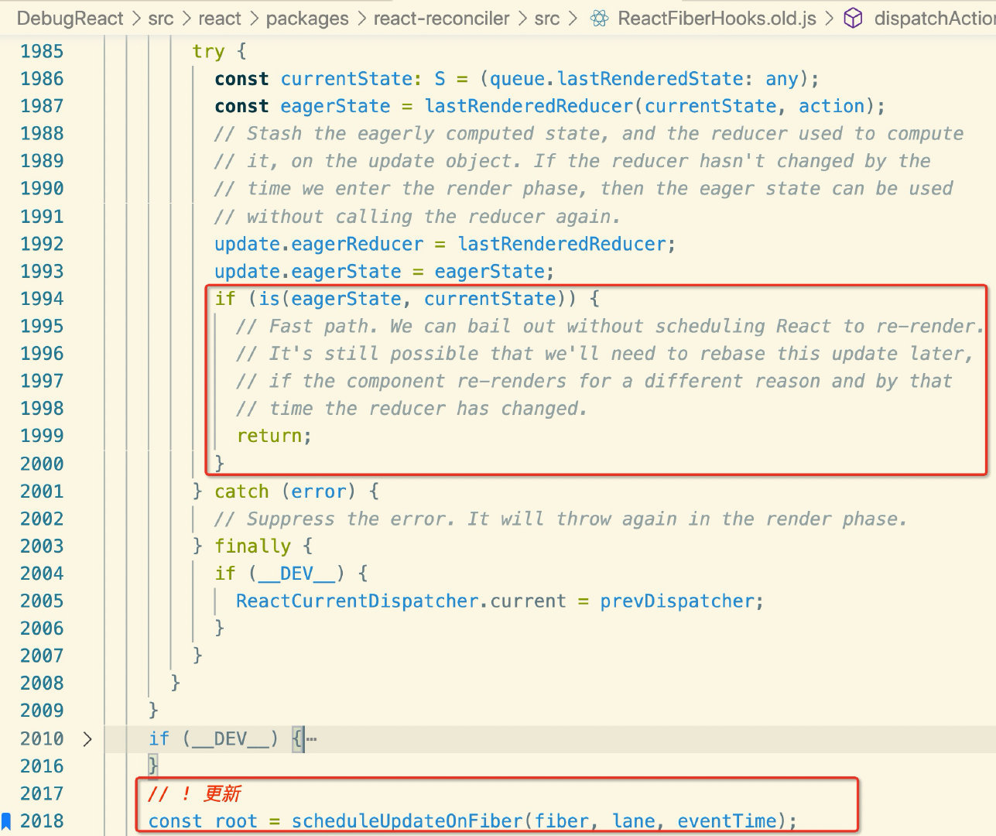This screenshot has height=836, width=996.
Task: Click line number 1985 in the gutter
Action: [42, 51]
